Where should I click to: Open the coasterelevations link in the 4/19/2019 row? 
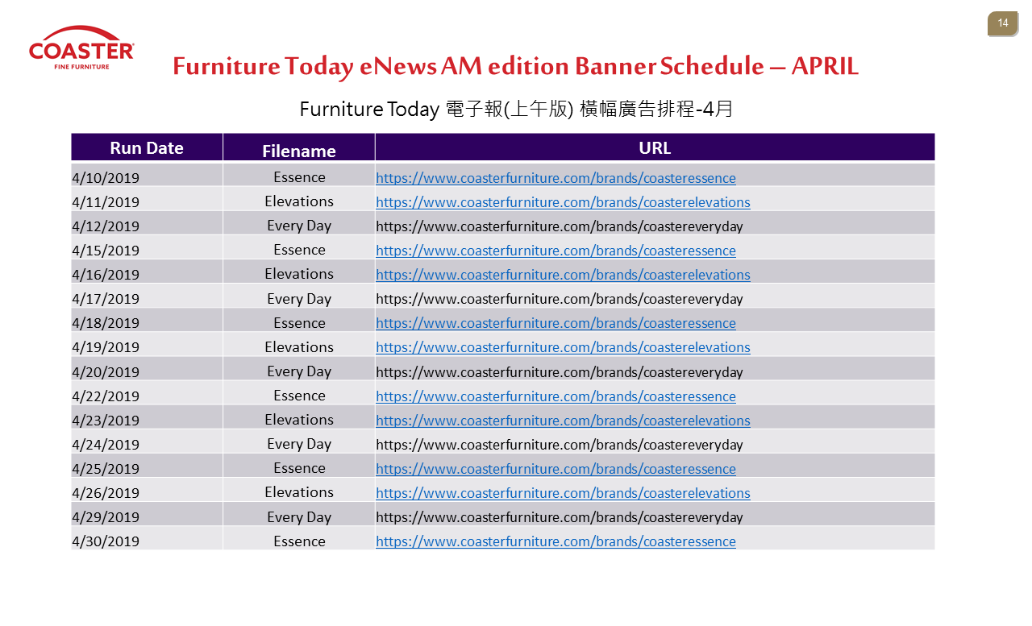pyautogui.click(x=563, y=347)
